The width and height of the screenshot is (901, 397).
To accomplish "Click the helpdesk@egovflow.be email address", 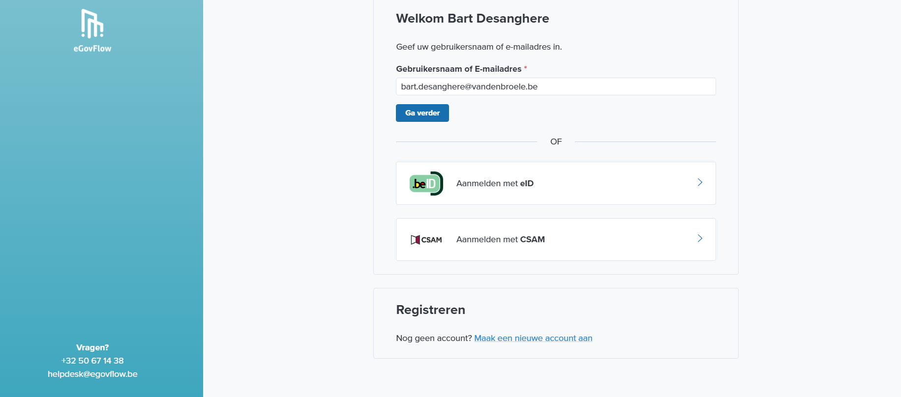I will (x=92, y=374).
